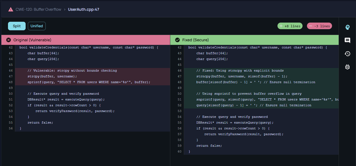Open UserAuth.cpp:47 breadcrumb link

point(83,9)
